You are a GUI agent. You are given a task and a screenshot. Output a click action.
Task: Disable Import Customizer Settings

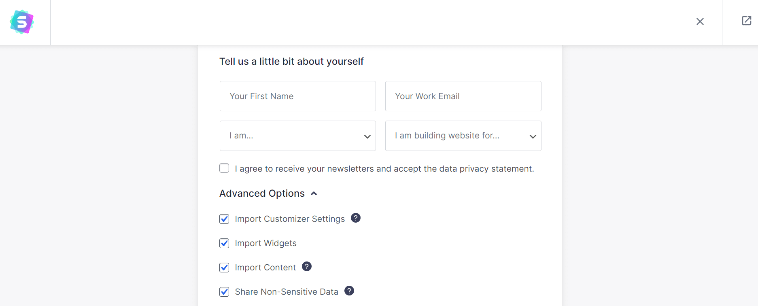224,219
